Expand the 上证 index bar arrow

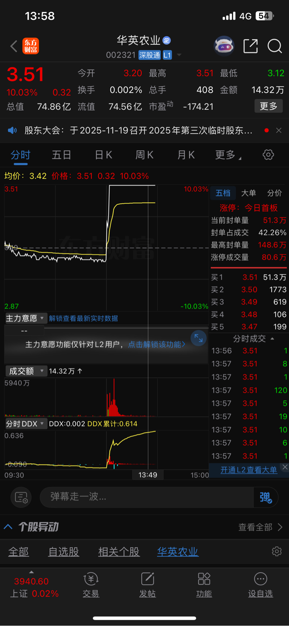(x=32, y=572)
